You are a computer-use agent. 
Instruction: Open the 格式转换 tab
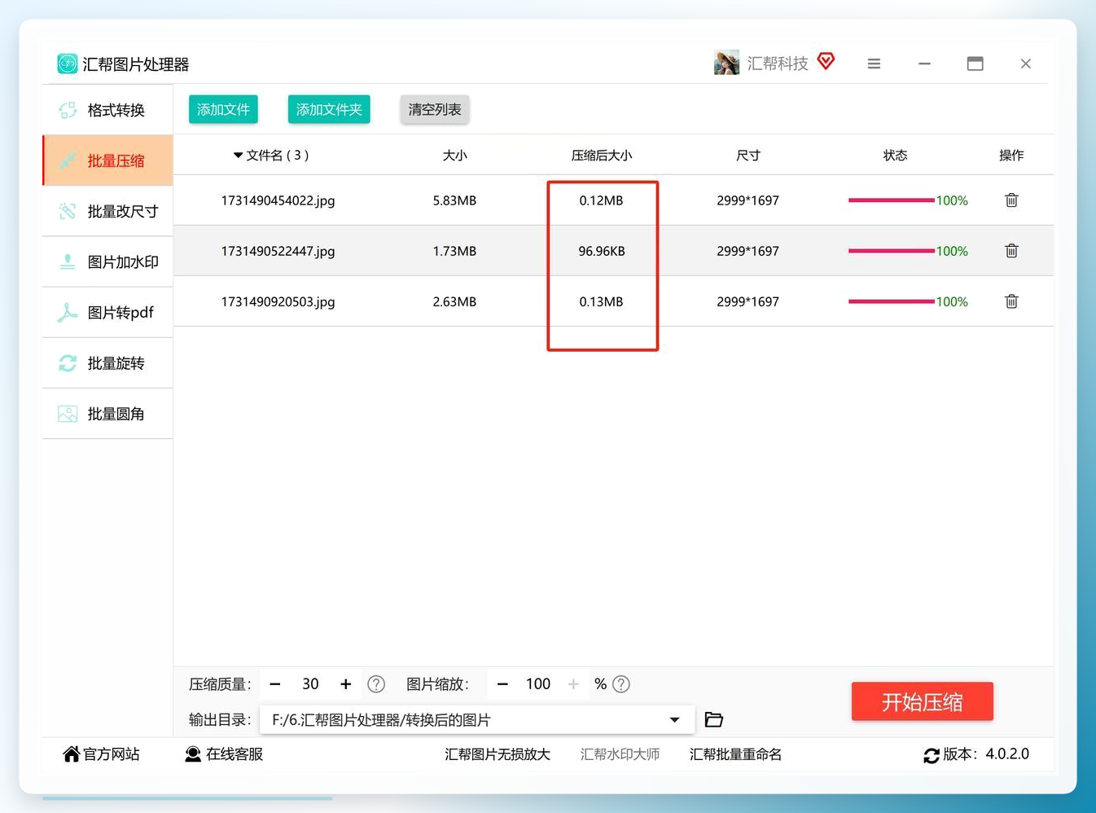[x=107, y=110]
